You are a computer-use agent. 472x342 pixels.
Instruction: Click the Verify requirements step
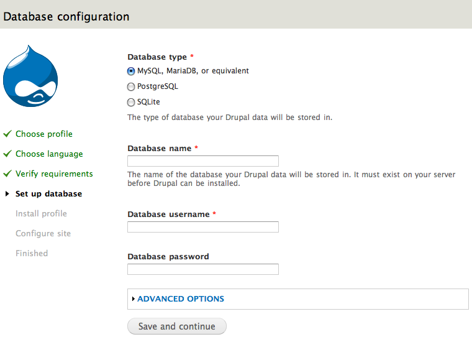click(54, 173)
